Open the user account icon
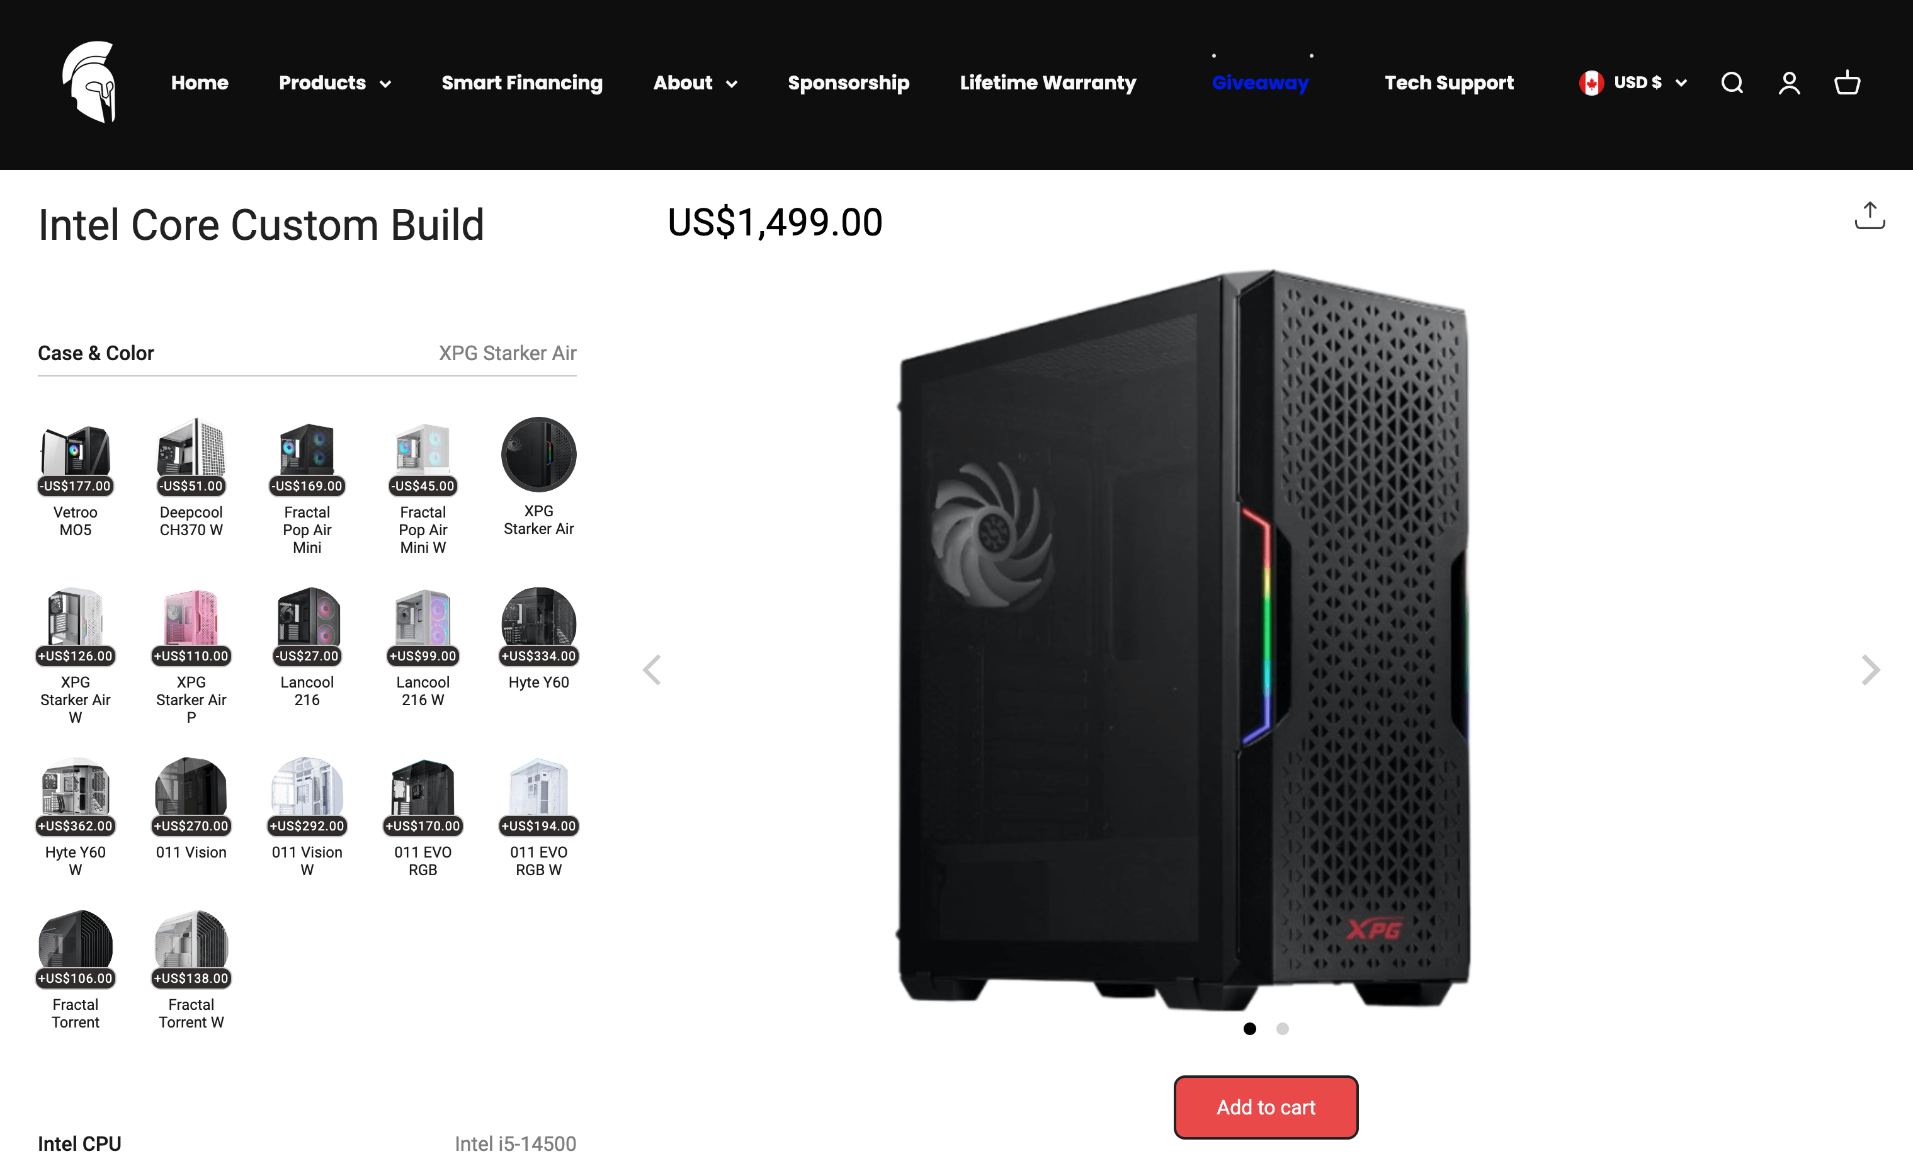 point(1790,83)
